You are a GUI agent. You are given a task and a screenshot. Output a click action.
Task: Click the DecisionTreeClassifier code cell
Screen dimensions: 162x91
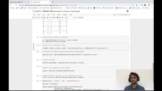pos(85,54)
